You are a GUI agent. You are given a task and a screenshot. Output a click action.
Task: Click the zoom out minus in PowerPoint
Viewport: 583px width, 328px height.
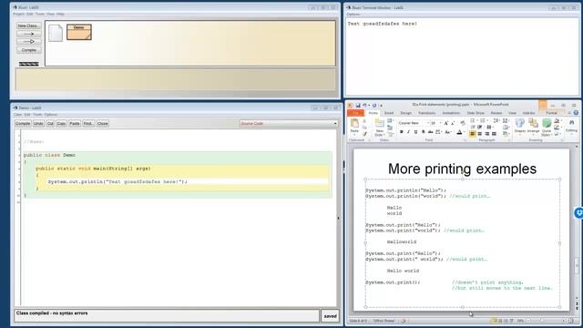(528, 321)
